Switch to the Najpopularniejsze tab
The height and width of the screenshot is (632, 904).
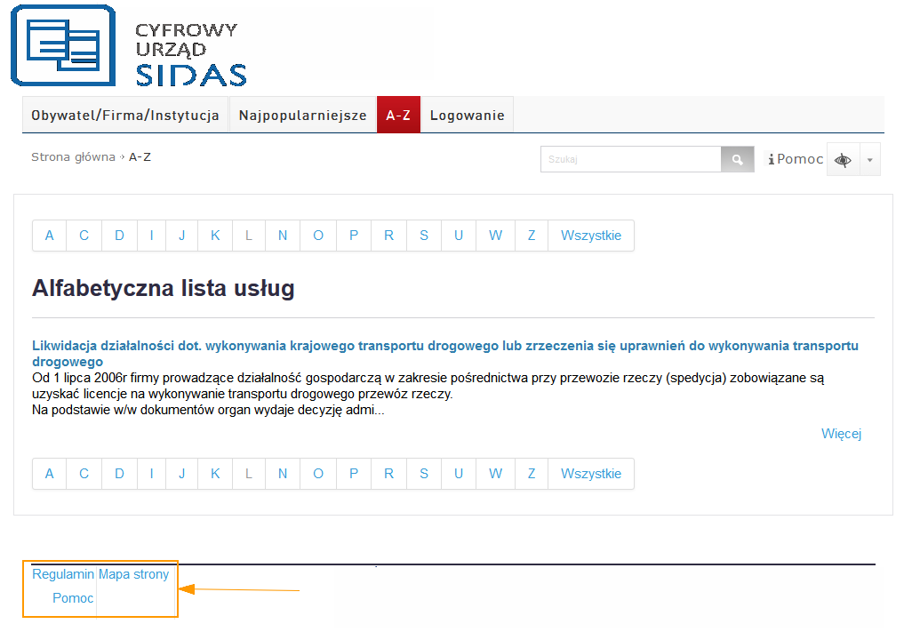click(x=302, y=116)
